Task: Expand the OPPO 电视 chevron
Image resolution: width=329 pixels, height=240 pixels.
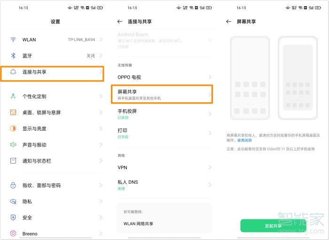Action: (210, 77)
